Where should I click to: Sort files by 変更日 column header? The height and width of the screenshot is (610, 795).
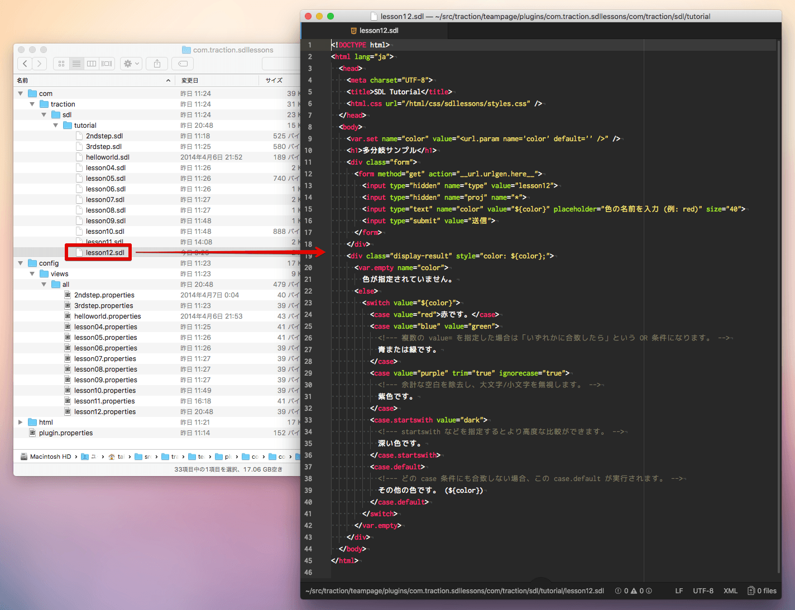(x=190, y=80)
